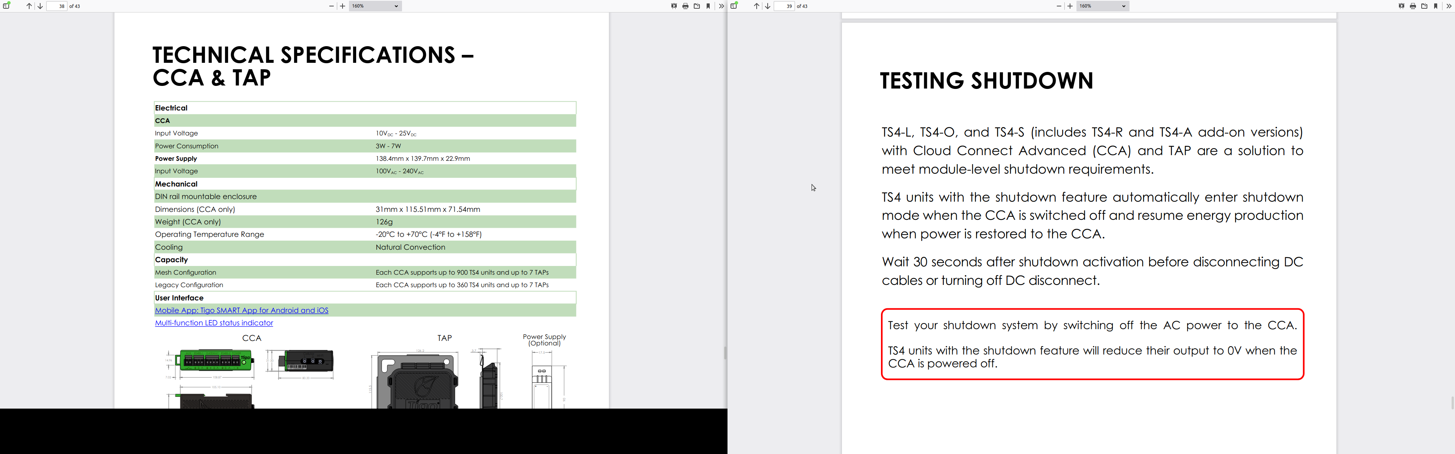Click page number field showing 39
Viewport: 1455px width, 454px height.
[784, 6]
